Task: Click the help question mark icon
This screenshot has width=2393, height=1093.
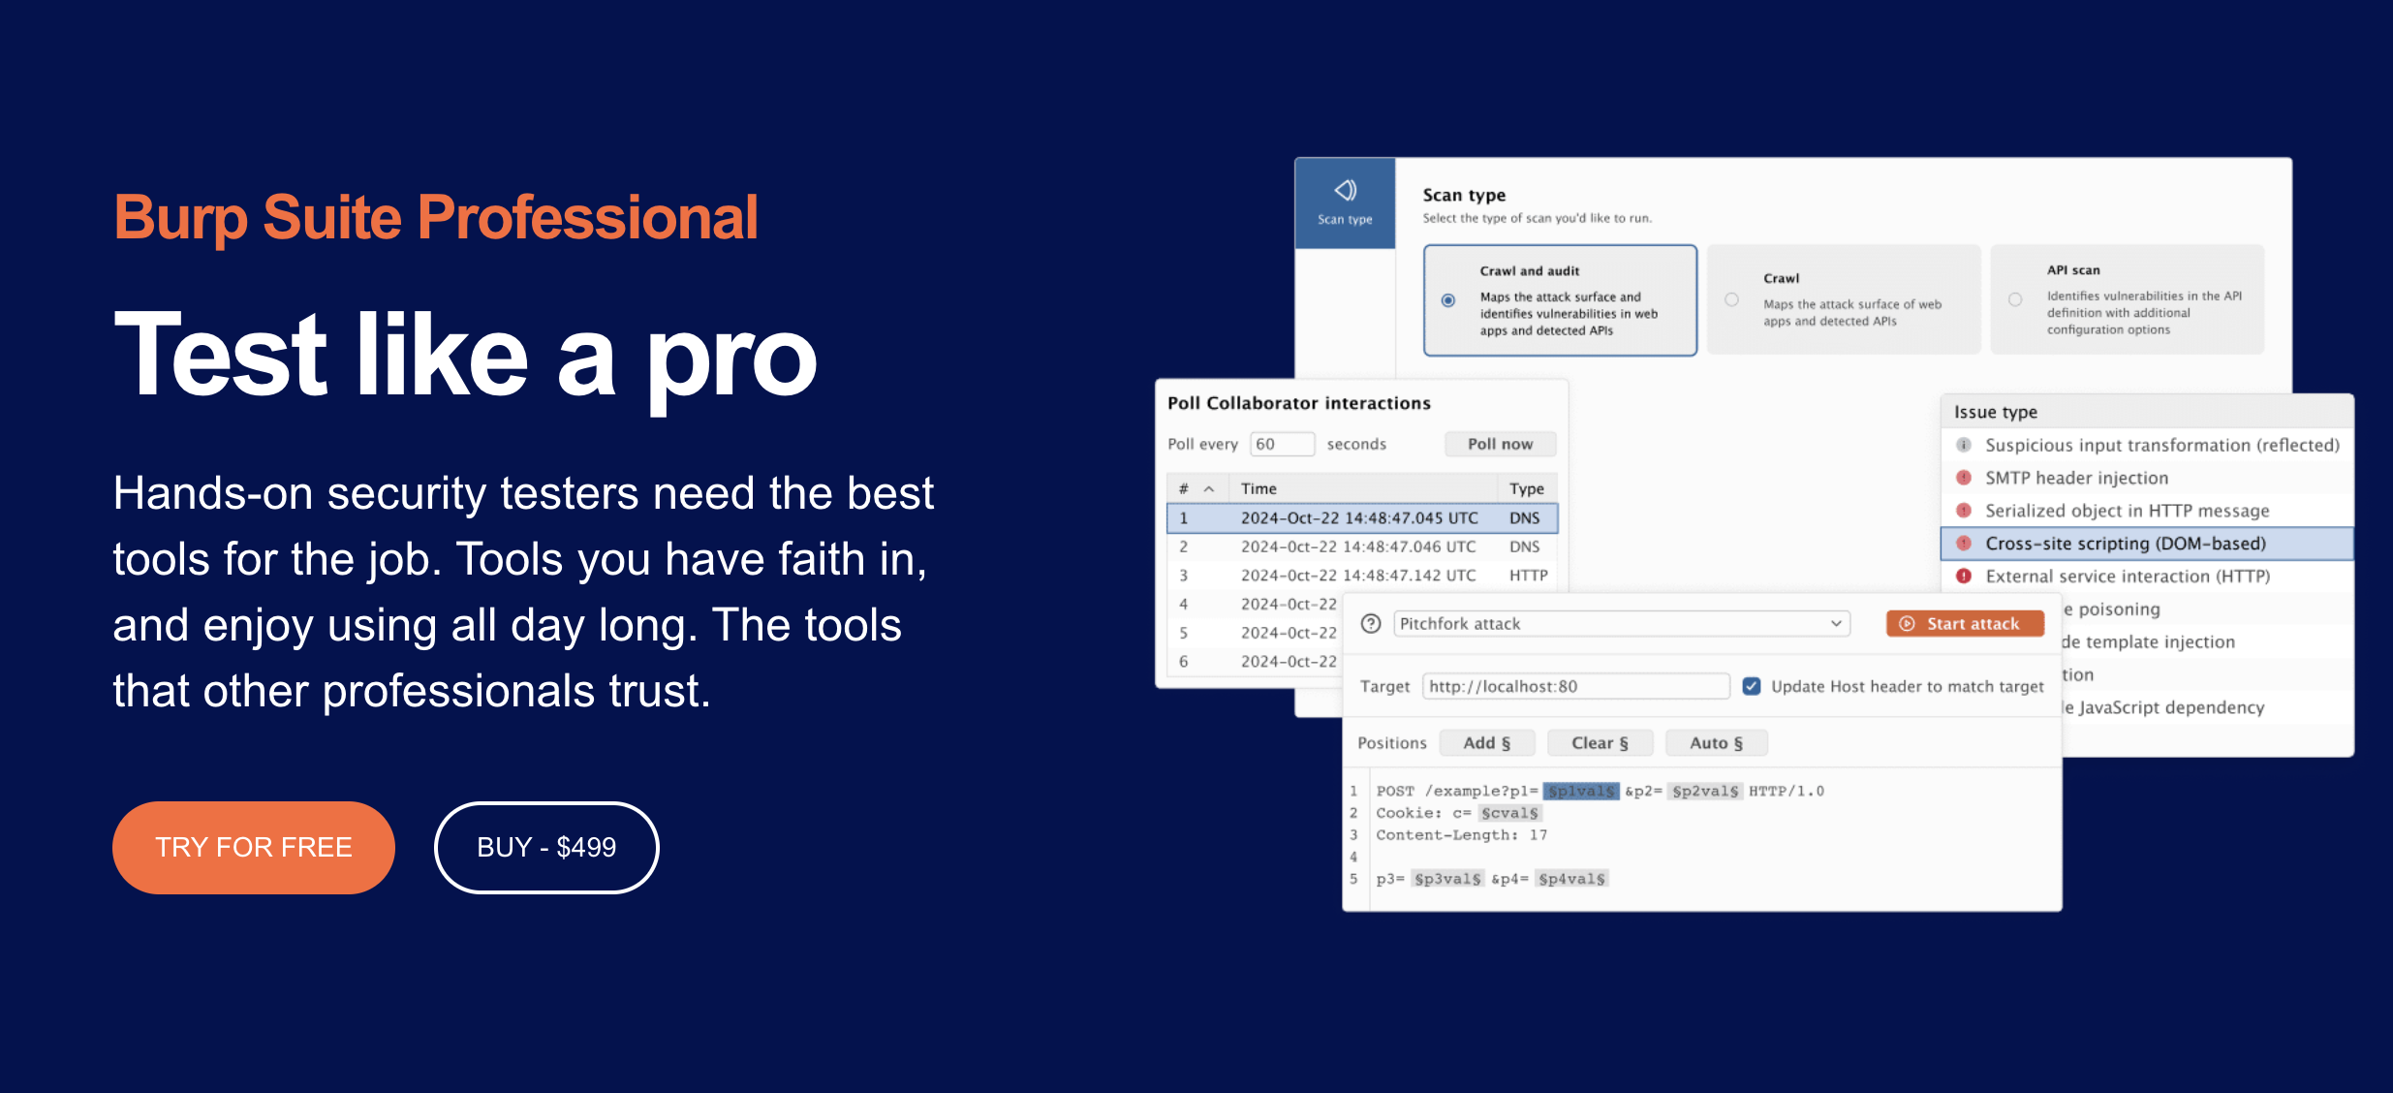Action: tap(1371, 624)
